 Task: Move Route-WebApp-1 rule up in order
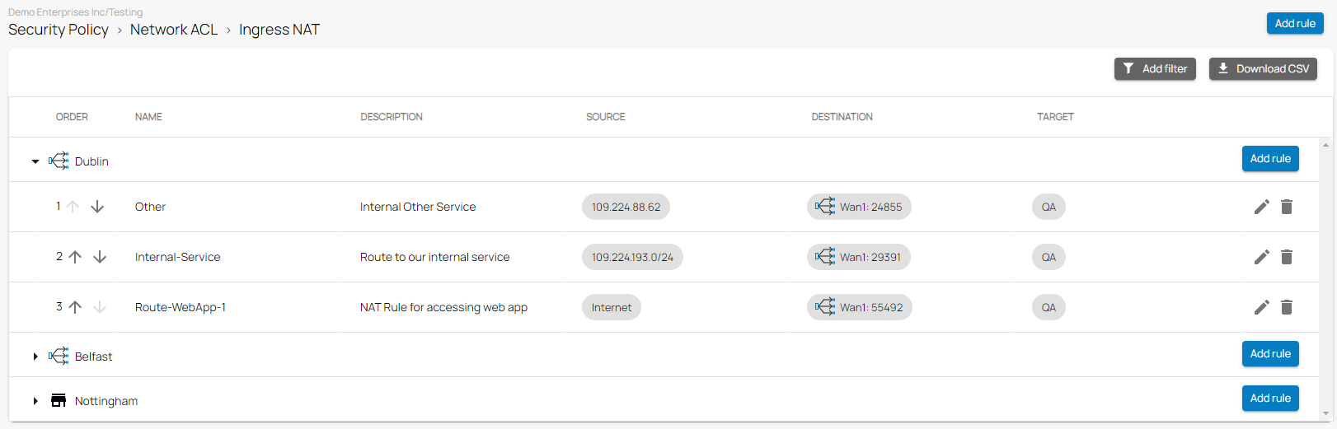[75, 307]
